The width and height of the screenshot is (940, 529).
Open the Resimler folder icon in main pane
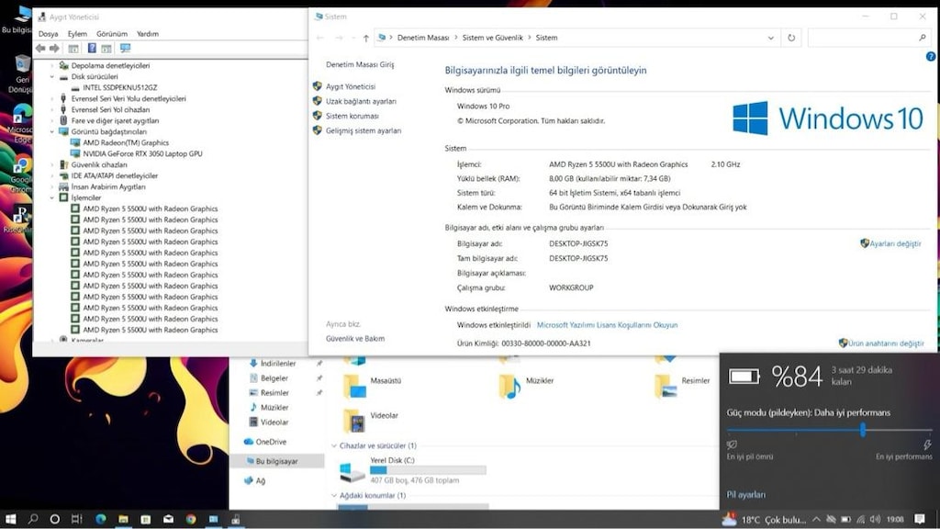[666, 386]
